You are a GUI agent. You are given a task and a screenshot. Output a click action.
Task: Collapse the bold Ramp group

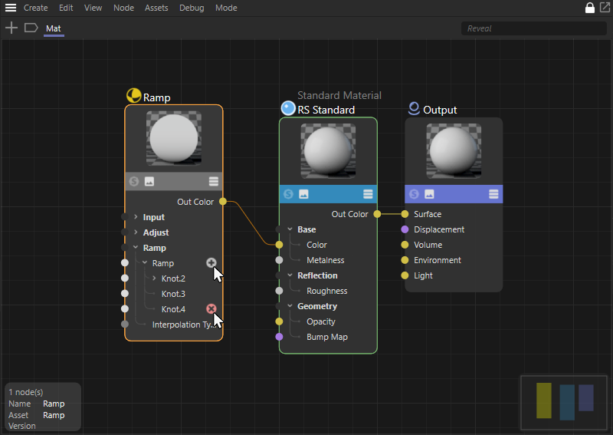(136, 248)
